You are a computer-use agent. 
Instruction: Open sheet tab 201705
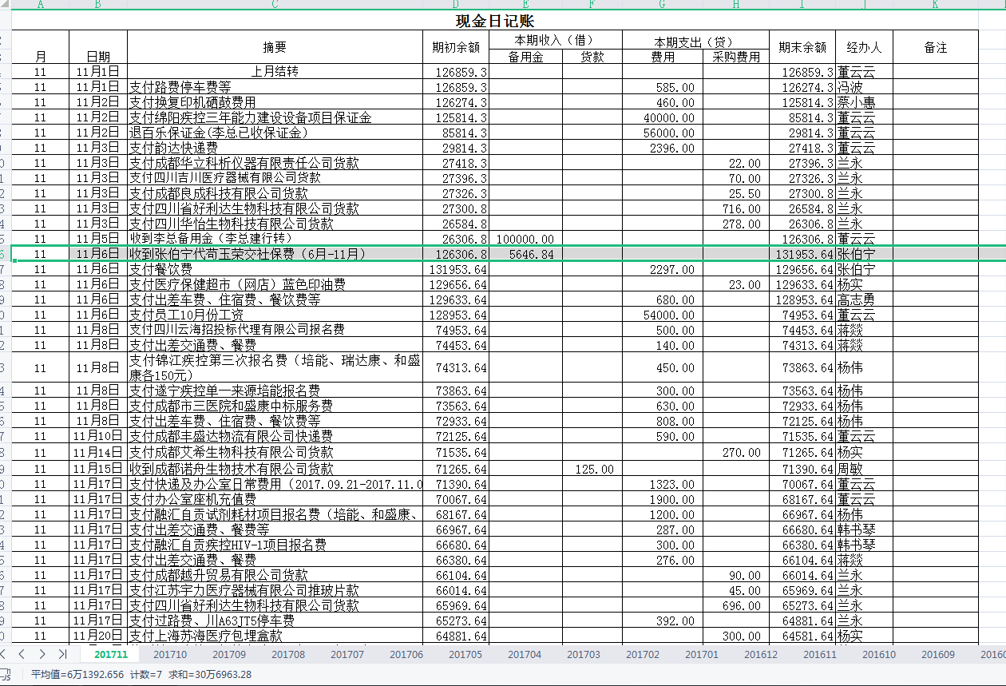(x=465, y=654)
